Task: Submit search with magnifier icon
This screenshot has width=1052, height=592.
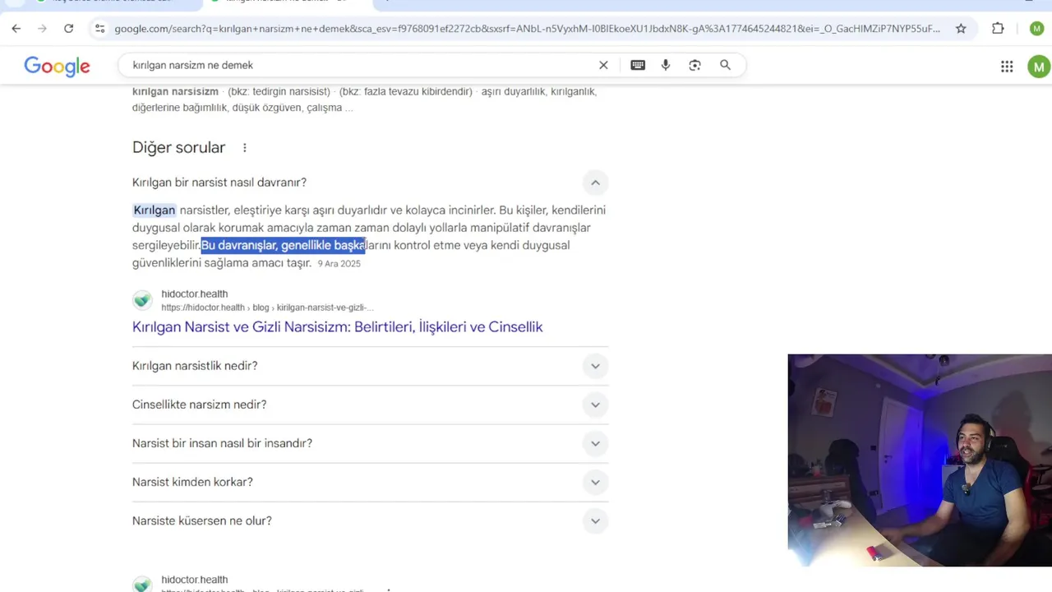Action: pos(725,65)
